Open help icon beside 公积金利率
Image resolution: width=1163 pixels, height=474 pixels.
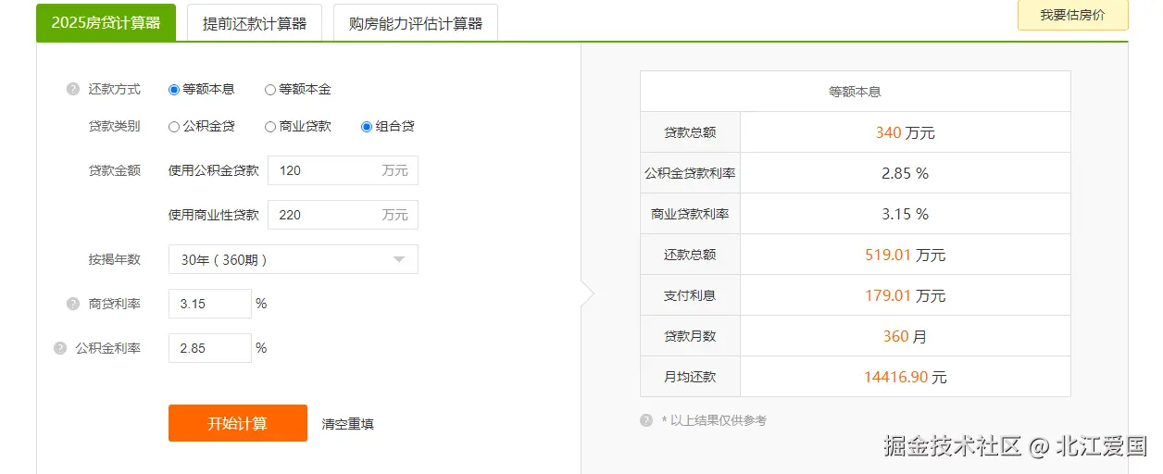pos(60,348)
